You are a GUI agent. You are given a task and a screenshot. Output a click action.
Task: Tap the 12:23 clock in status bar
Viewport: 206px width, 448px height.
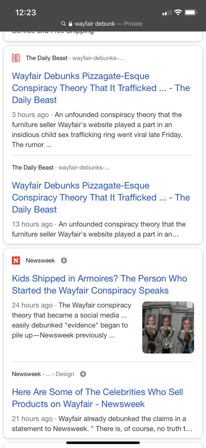click(x=26, y=12)
